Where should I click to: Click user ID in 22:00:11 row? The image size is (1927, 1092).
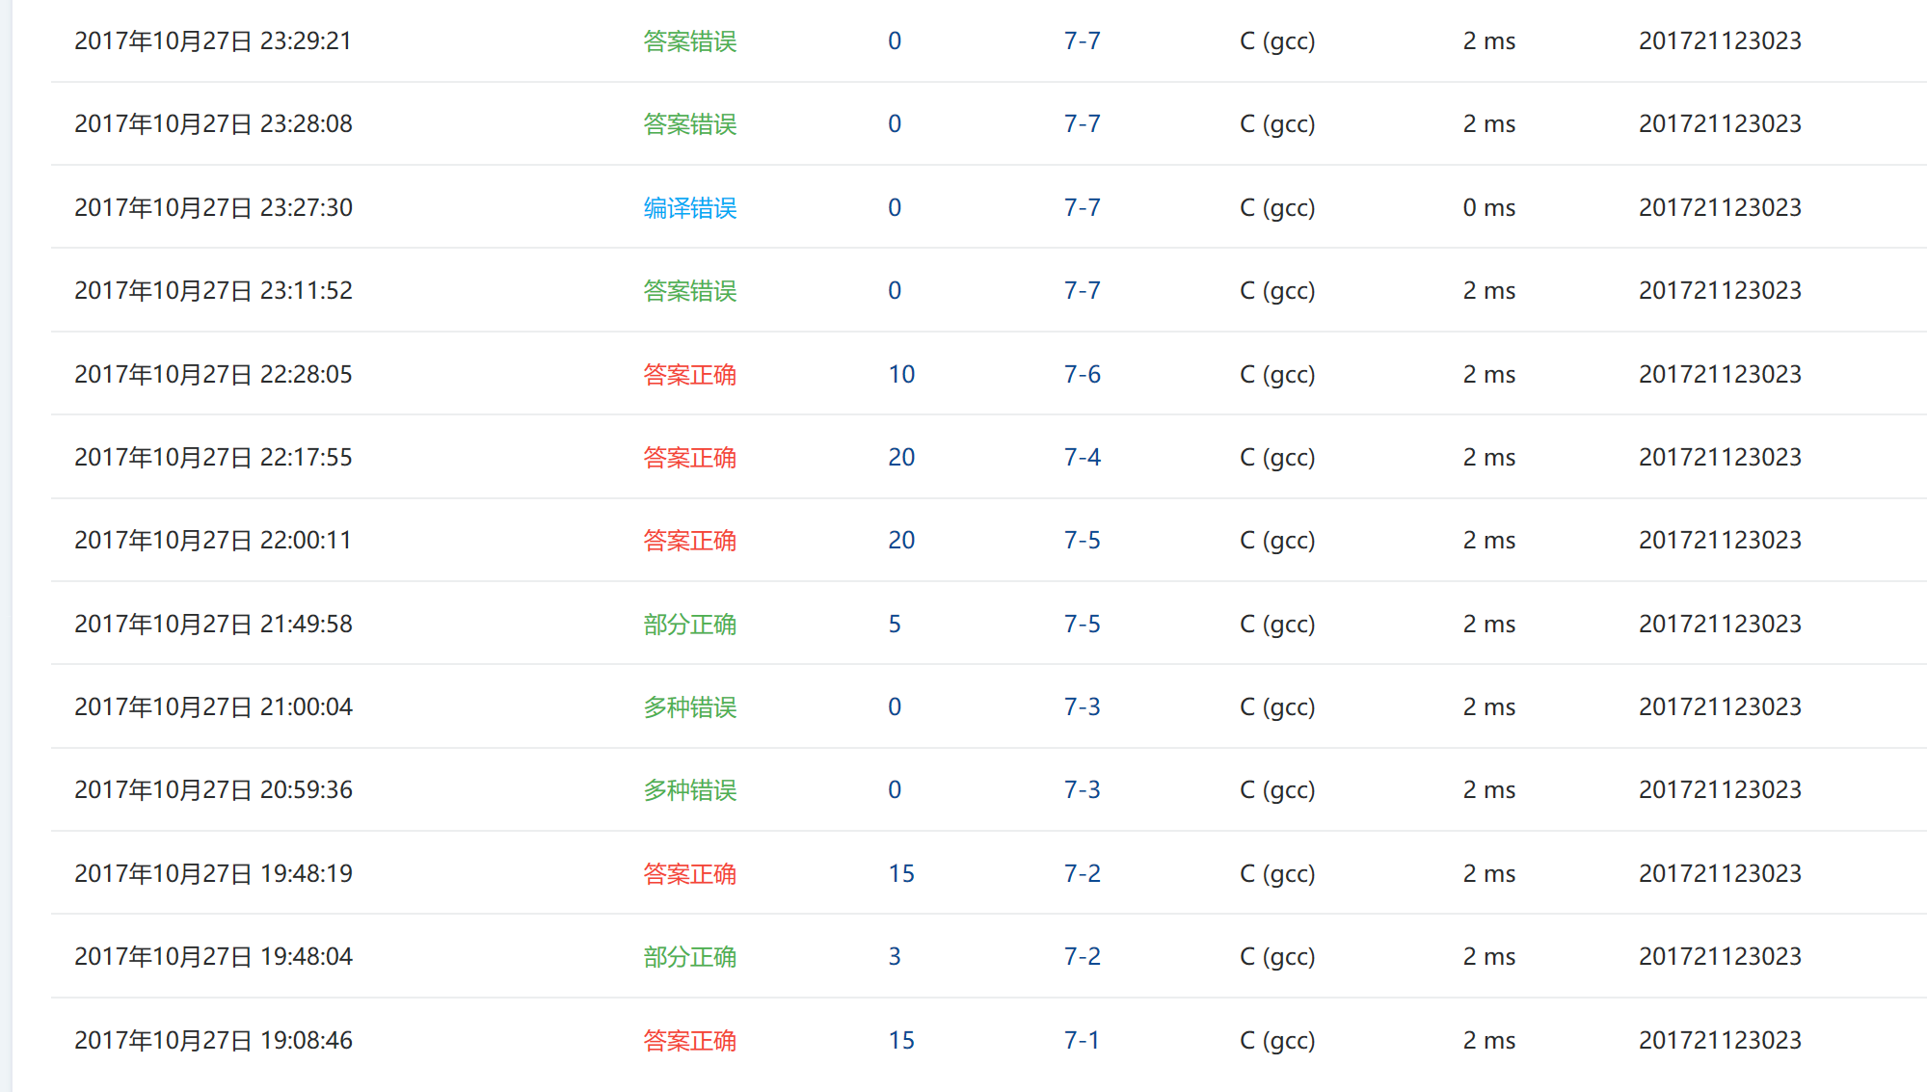coord(1719,540)
